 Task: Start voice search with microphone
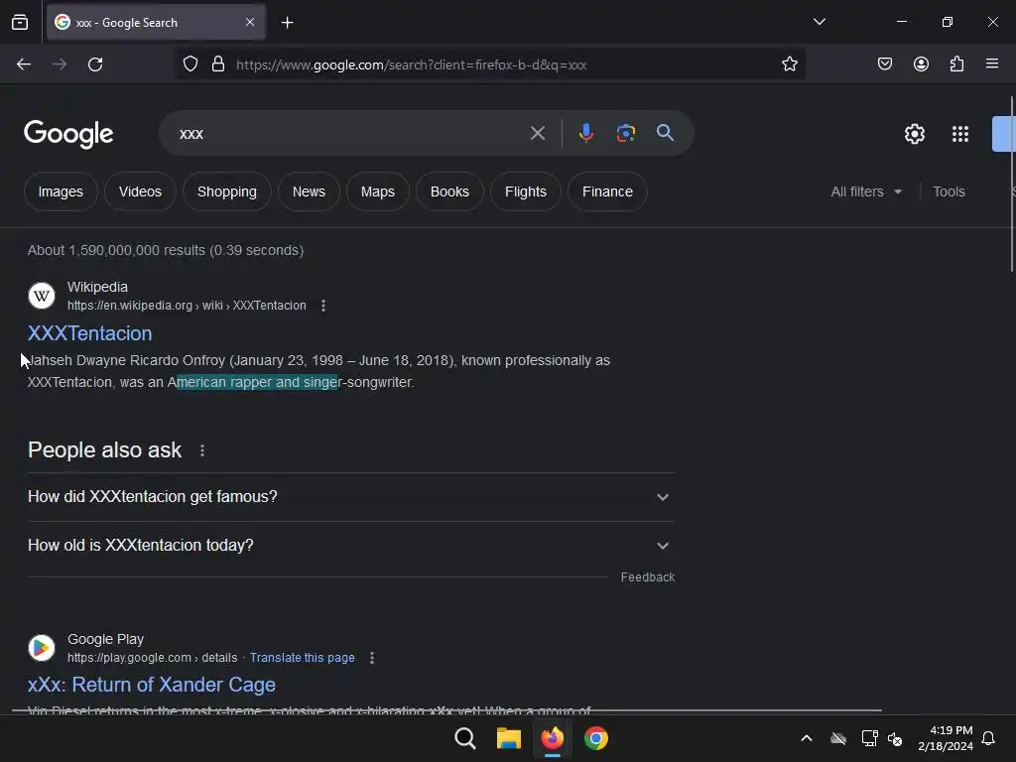585,133
